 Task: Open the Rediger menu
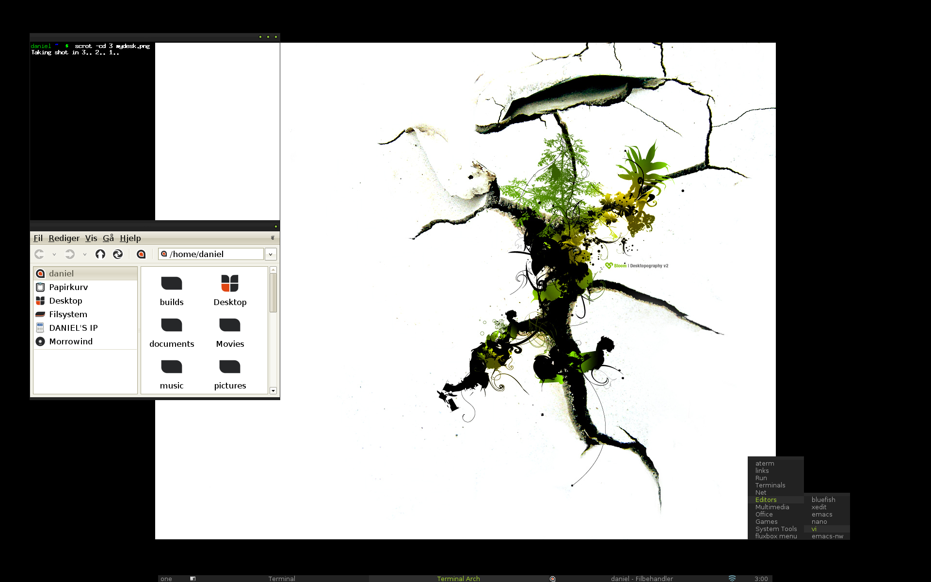(x=64, y=238)
